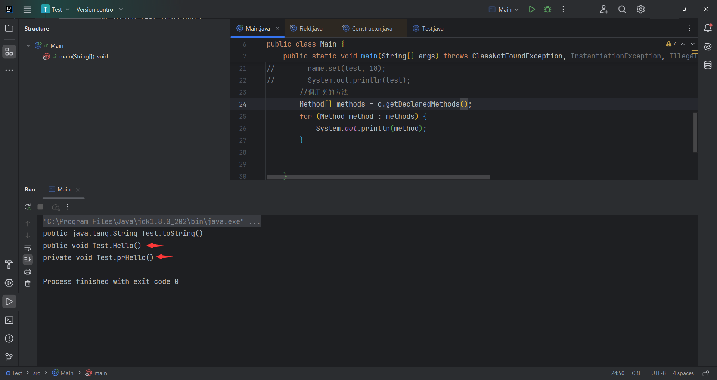Open the main hamburger menu
This screenshot has height=380, width=717.
click(27, 9)
